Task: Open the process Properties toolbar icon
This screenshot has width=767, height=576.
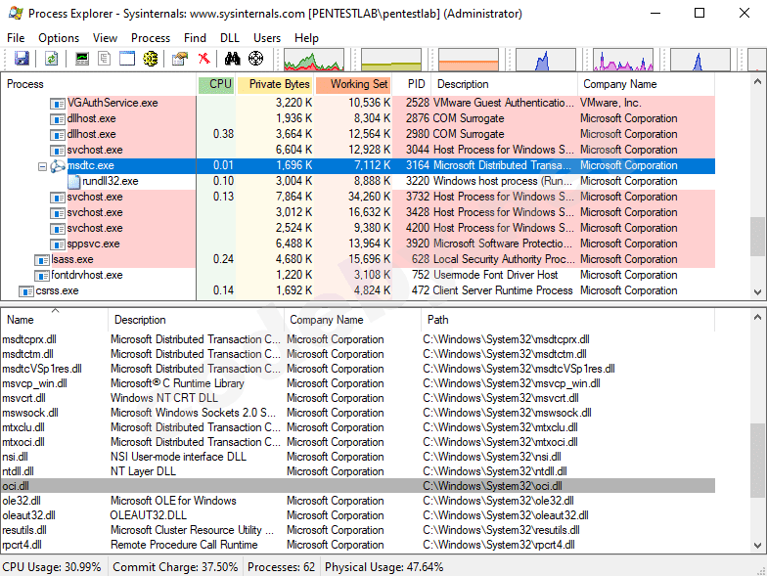Action: tap(180, 59)
